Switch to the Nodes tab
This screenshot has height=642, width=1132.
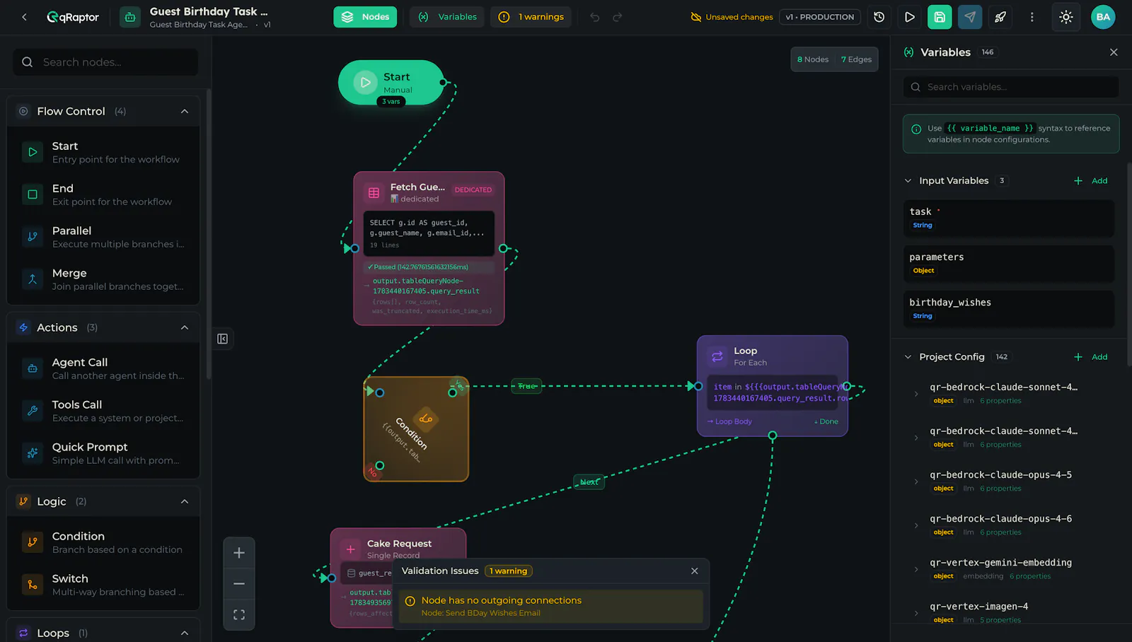[365, 17]
